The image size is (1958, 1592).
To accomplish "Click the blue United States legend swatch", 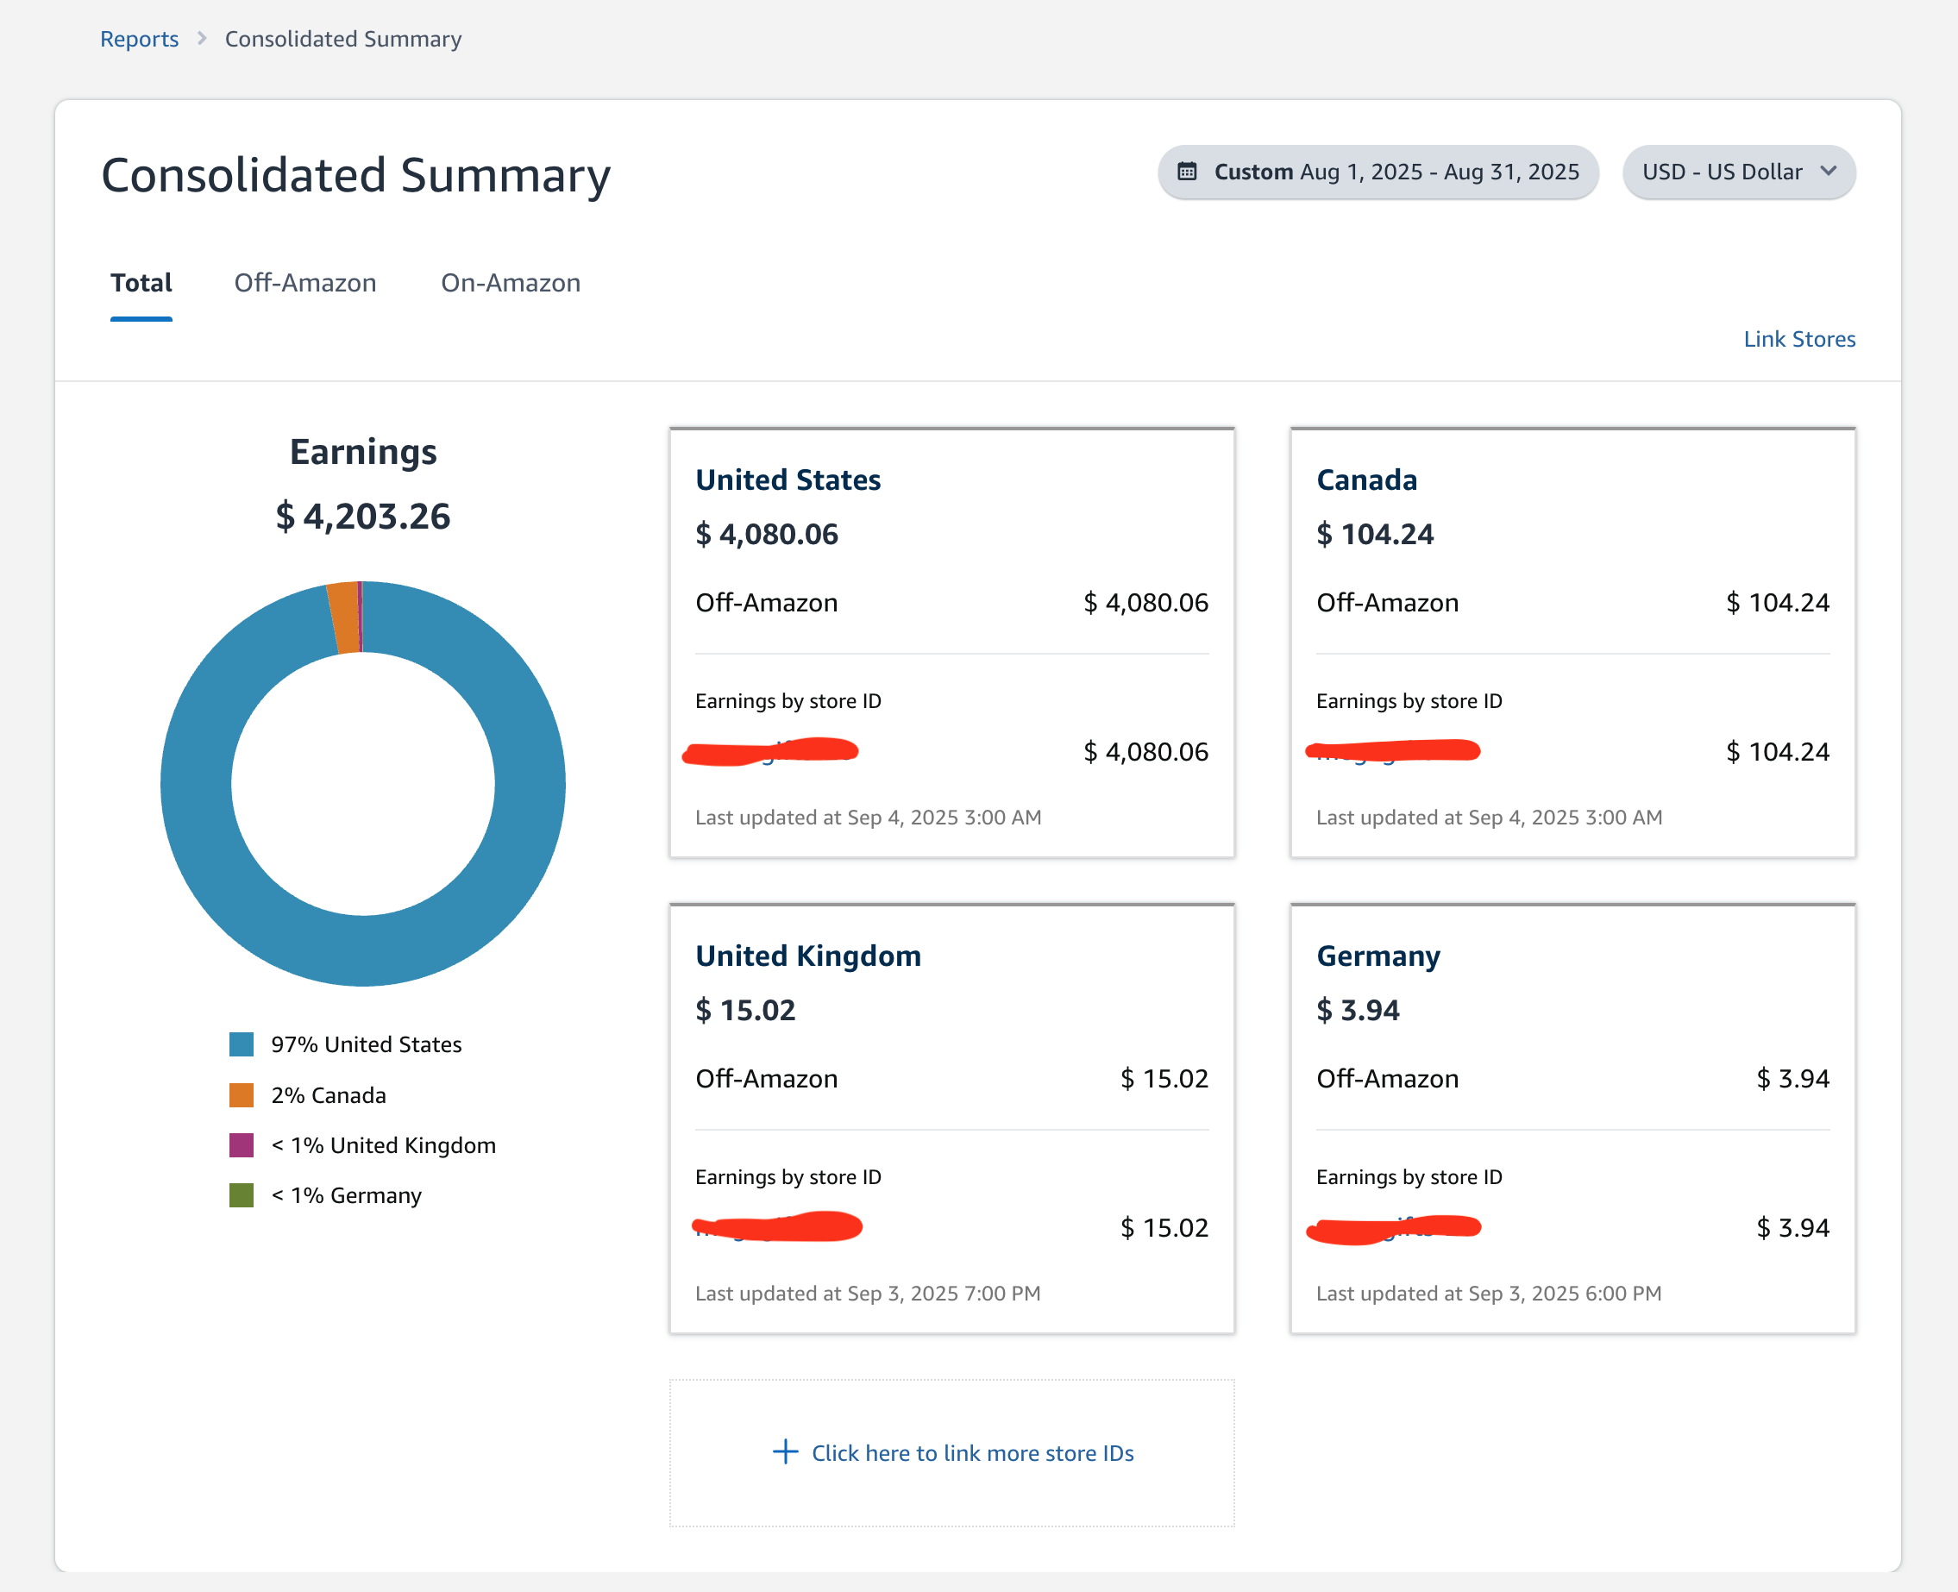I will (x=242, y=1044).
